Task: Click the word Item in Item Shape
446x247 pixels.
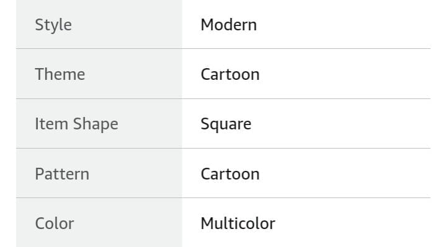Action: point(51,124)
